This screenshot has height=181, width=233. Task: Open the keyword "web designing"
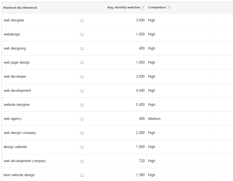point(14,48)
